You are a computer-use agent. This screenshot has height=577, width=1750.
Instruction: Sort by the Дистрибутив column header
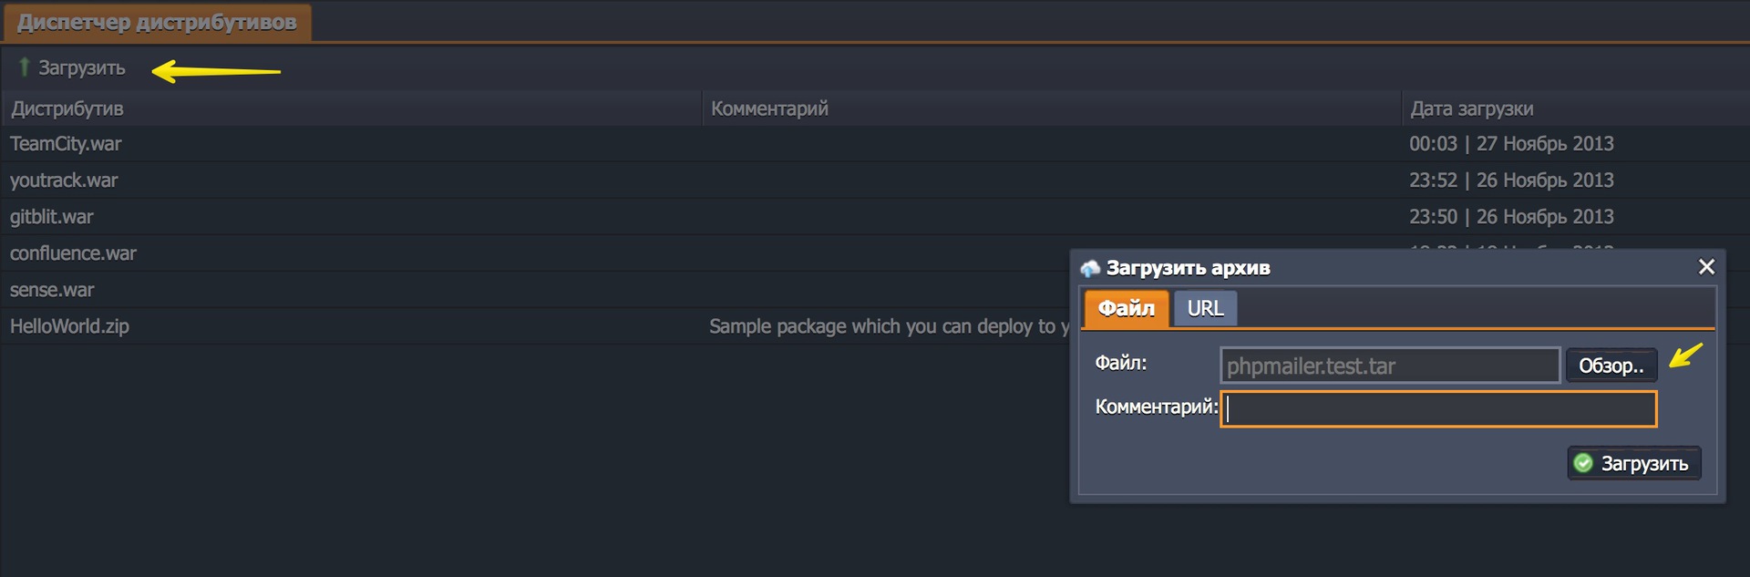(67, 108)
